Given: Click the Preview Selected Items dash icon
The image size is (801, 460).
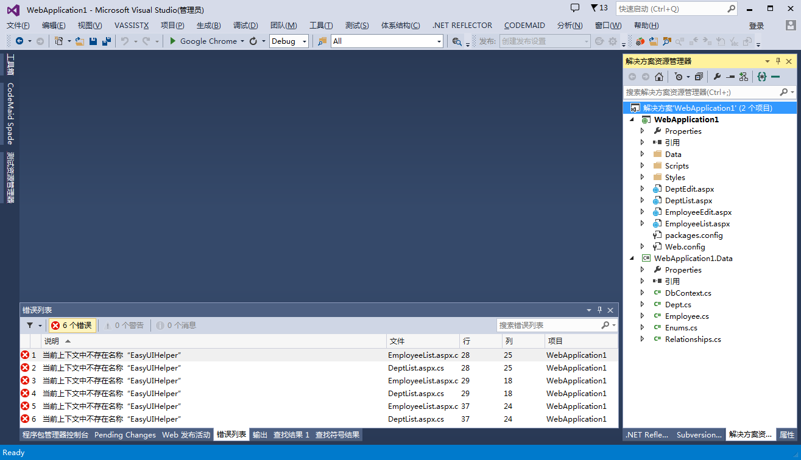Looking at the screenshot, I should [x=730, y=77].
